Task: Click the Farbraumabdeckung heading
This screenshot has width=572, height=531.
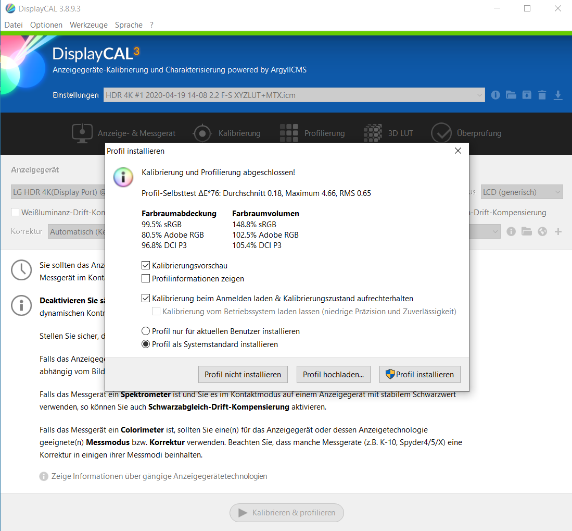Action: click(179, 214)
